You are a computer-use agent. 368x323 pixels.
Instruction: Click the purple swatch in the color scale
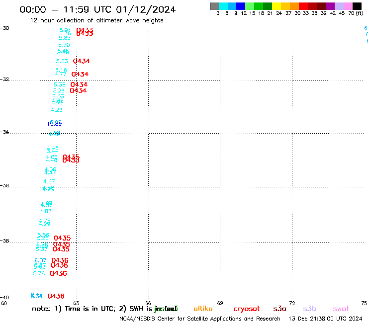(330, 6)
